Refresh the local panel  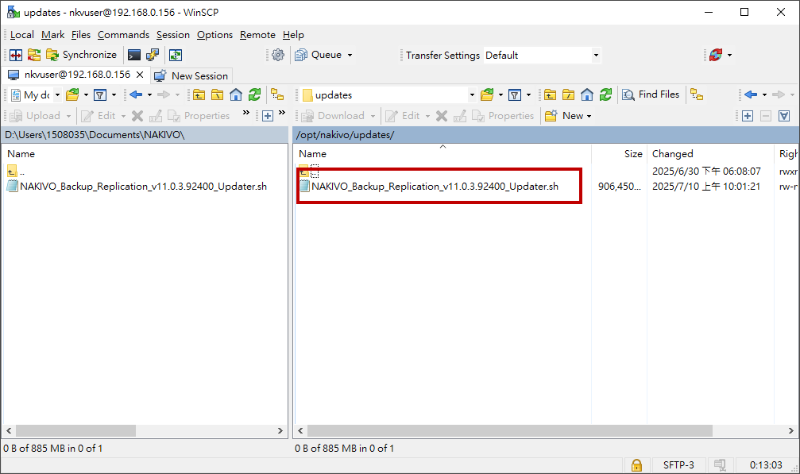tap(254, 94)
